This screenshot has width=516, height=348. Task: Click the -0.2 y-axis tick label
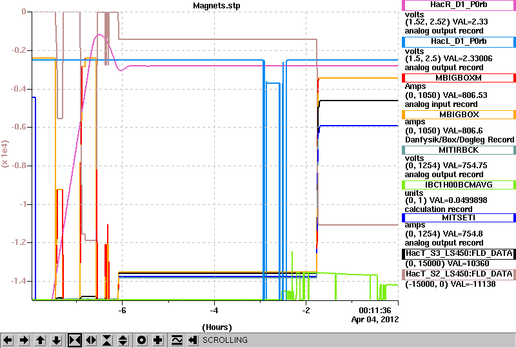click(19, 50)
